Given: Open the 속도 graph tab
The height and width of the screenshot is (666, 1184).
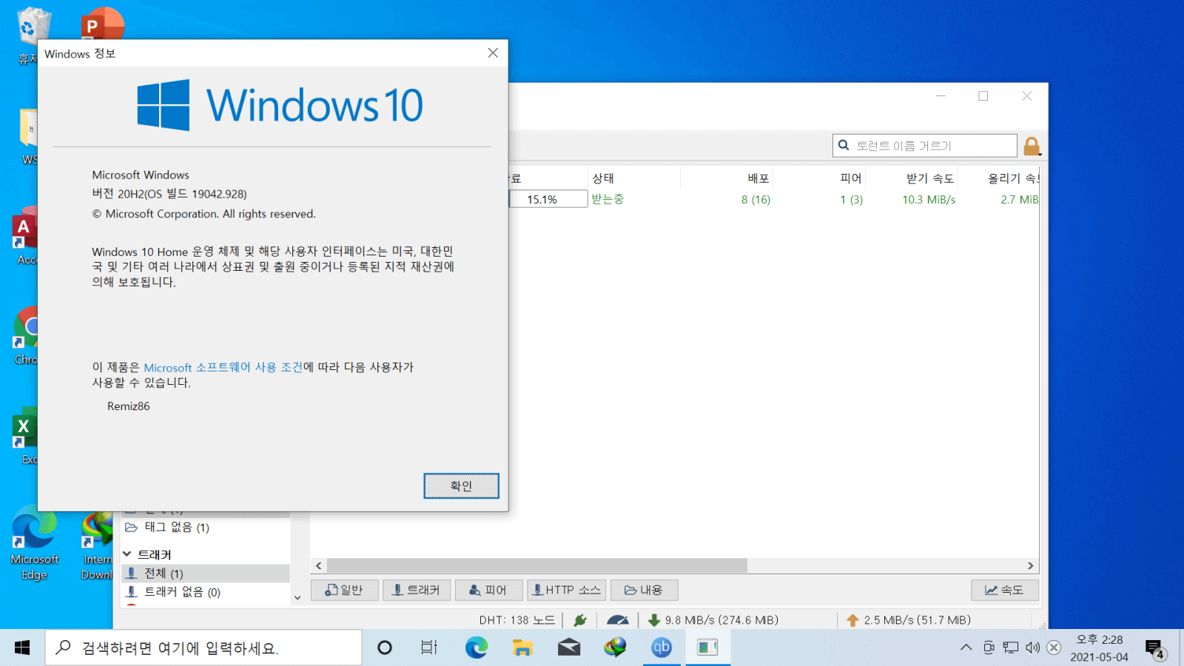Looking at the screenshot, I should point(1004,590).
